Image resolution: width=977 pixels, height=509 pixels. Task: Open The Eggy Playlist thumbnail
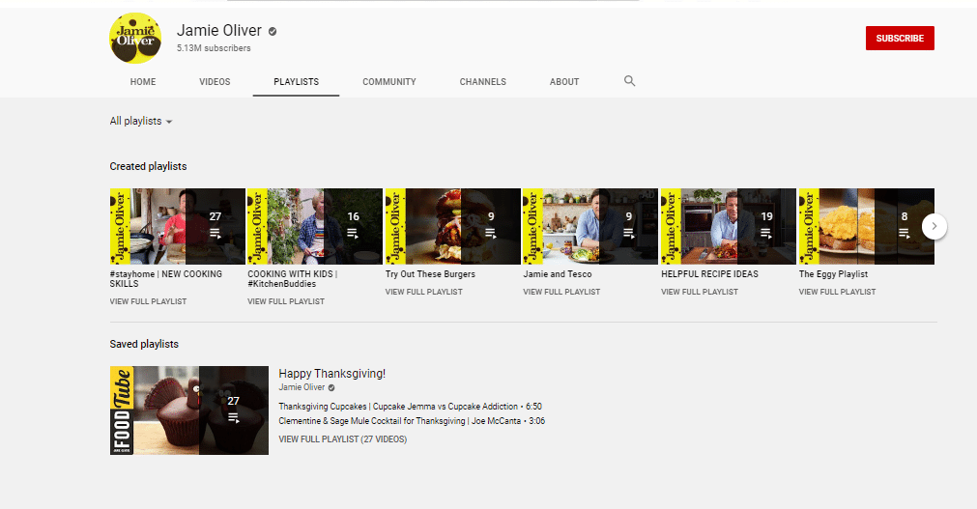pyautogui.click(x=867, y=227)
